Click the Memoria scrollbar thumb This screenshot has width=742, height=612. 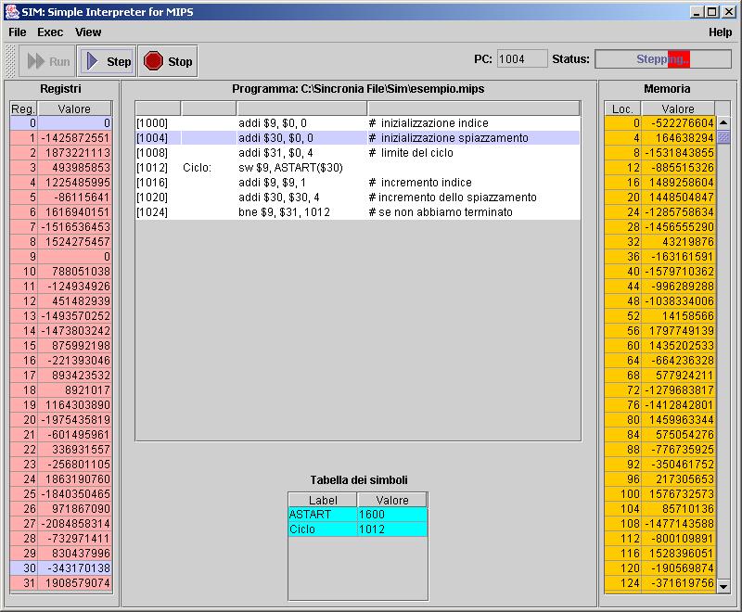[x=723, y=137]
